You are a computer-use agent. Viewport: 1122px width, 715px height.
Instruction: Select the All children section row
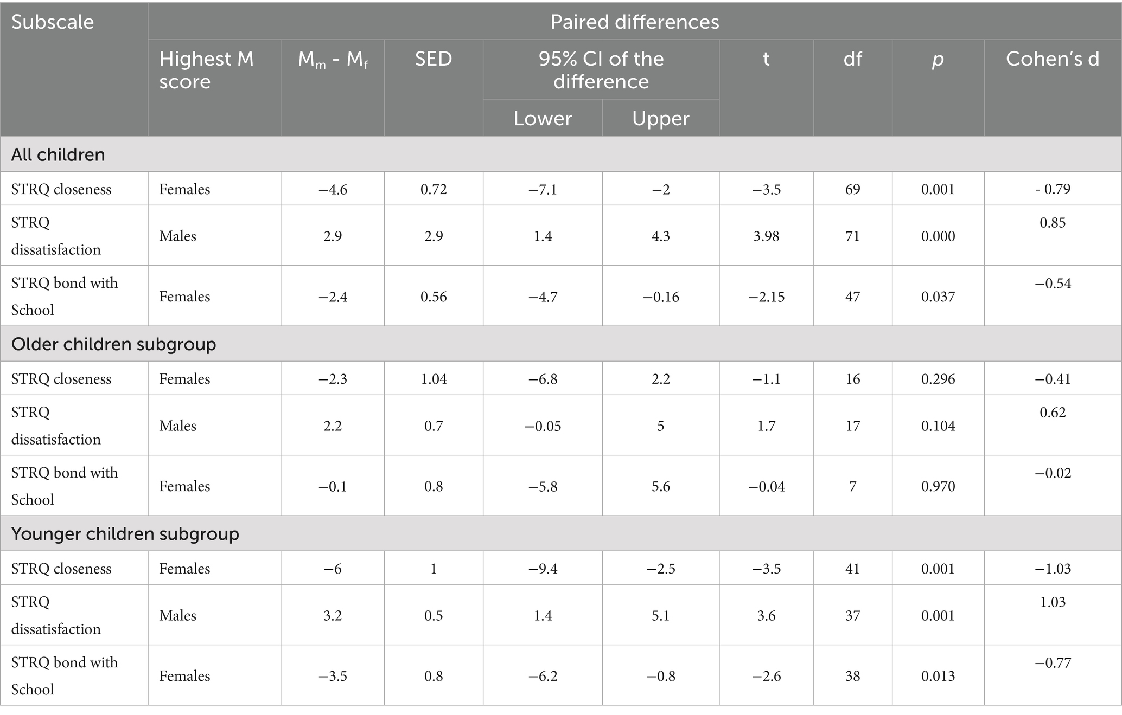58,155
